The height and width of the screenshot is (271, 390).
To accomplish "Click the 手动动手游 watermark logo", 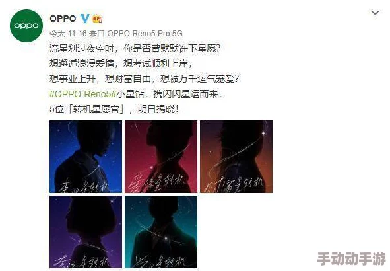I will coord(352,259).
